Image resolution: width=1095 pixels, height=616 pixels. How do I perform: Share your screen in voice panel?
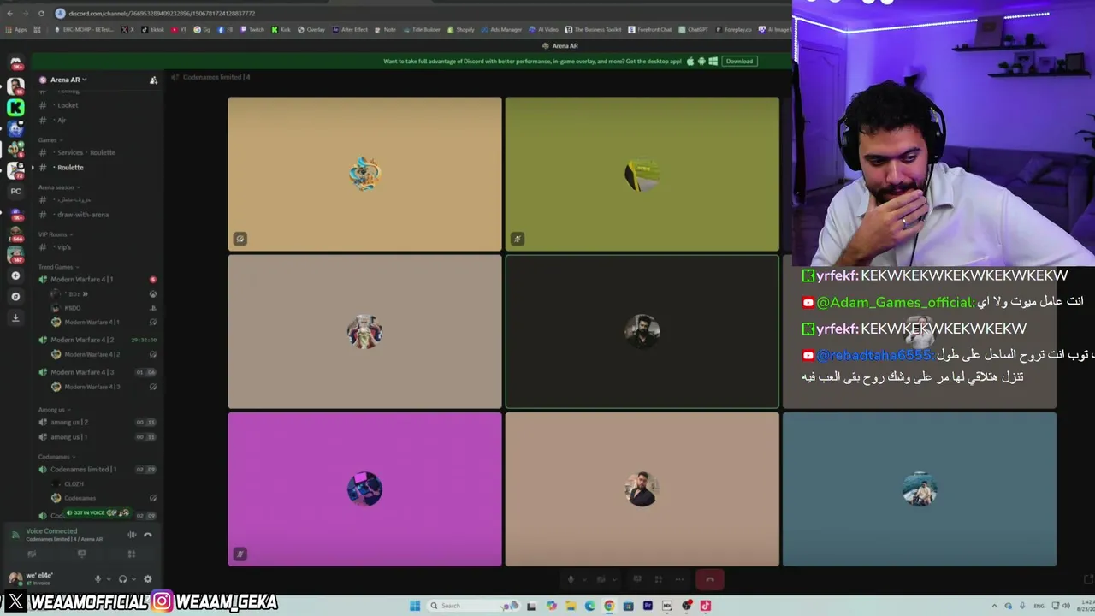click(x=82, y=554)
